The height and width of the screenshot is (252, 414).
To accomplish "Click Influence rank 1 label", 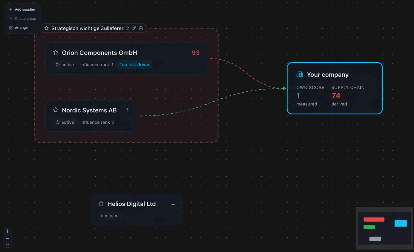I will point(97,65).
